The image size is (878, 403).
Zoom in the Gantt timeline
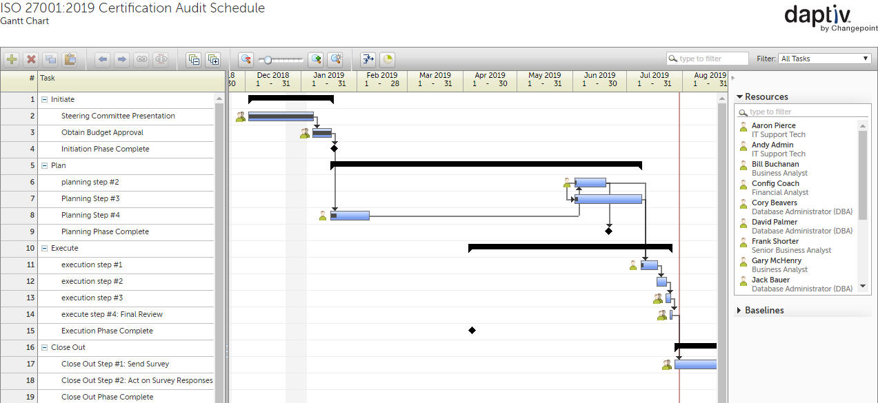316,59
